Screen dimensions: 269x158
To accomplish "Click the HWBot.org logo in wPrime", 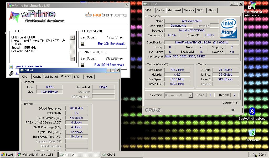I will (106, 15).
